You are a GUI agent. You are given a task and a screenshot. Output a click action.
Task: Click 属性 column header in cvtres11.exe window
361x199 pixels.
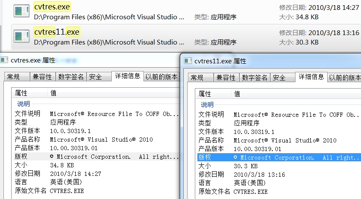(213, 94)
